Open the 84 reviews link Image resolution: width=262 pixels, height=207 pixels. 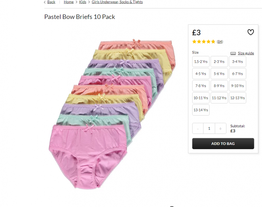pos(220,42)
